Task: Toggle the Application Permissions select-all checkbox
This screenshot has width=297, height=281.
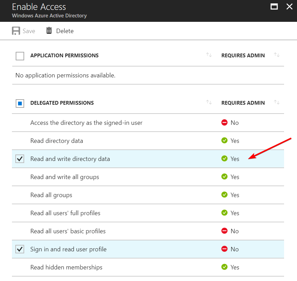Action: point(20,56)
